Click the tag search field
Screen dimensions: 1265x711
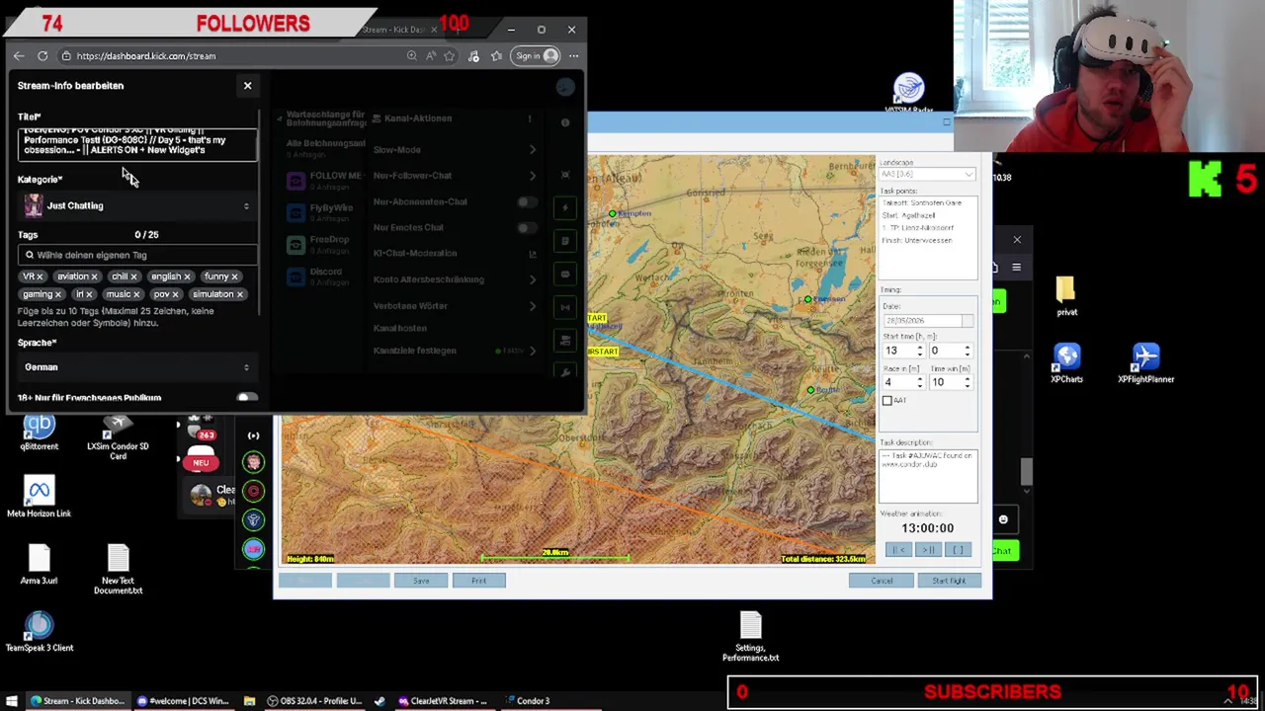(137, 255)
